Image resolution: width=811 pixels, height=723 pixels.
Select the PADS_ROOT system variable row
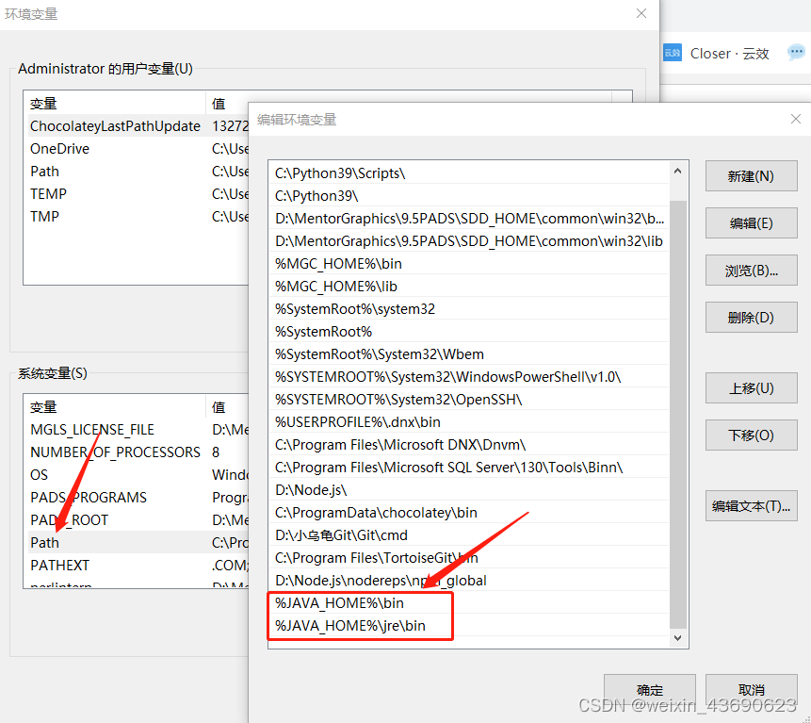pyautogui.click(x=138, y=520)
